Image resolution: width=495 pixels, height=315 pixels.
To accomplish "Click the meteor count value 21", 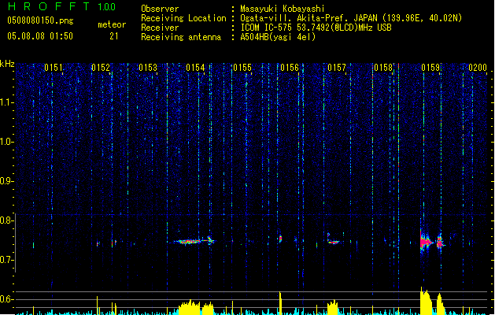I will click(x=114, y=36).
